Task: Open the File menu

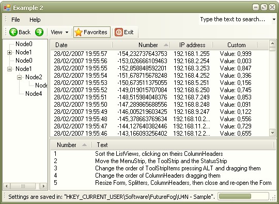Action: [16, 20]
